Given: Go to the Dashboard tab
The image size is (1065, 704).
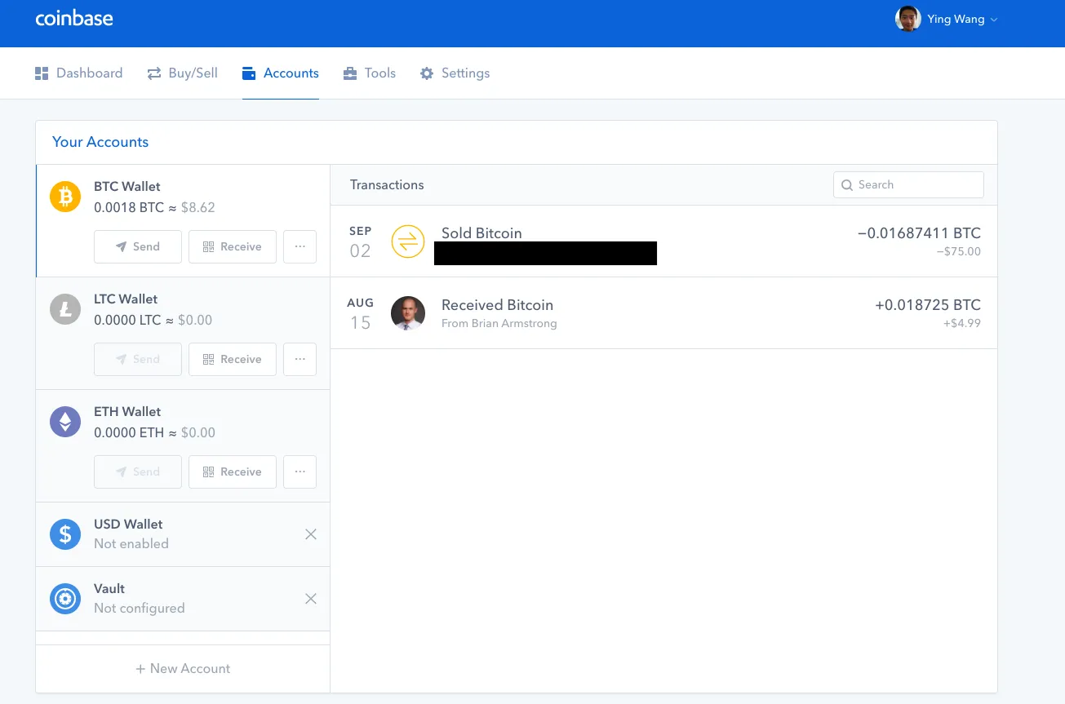Looking at the screenshot, I should [79, 73].
